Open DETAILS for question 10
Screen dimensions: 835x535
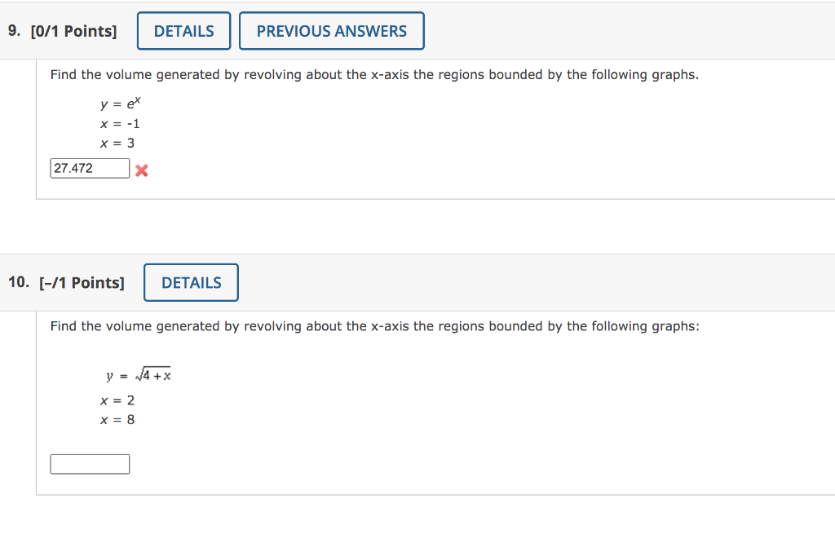191,282
